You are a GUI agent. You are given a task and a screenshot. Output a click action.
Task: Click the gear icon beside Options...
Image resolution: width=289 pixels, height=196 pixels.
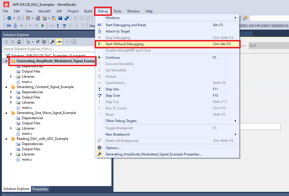tap(99, 148)
